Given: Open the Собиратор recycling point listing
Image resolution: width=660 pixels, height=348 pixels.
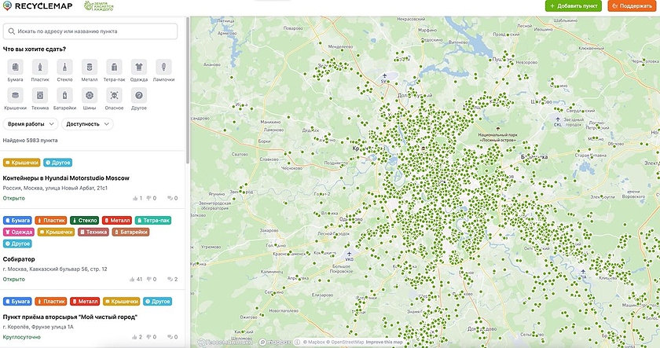Looking at the screenshot, I should pos(20,258).
